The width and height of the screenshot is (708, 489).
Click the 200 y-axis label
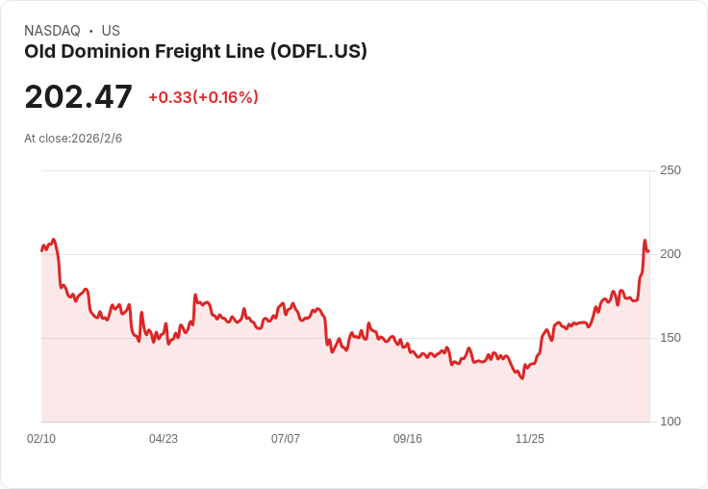670,254
